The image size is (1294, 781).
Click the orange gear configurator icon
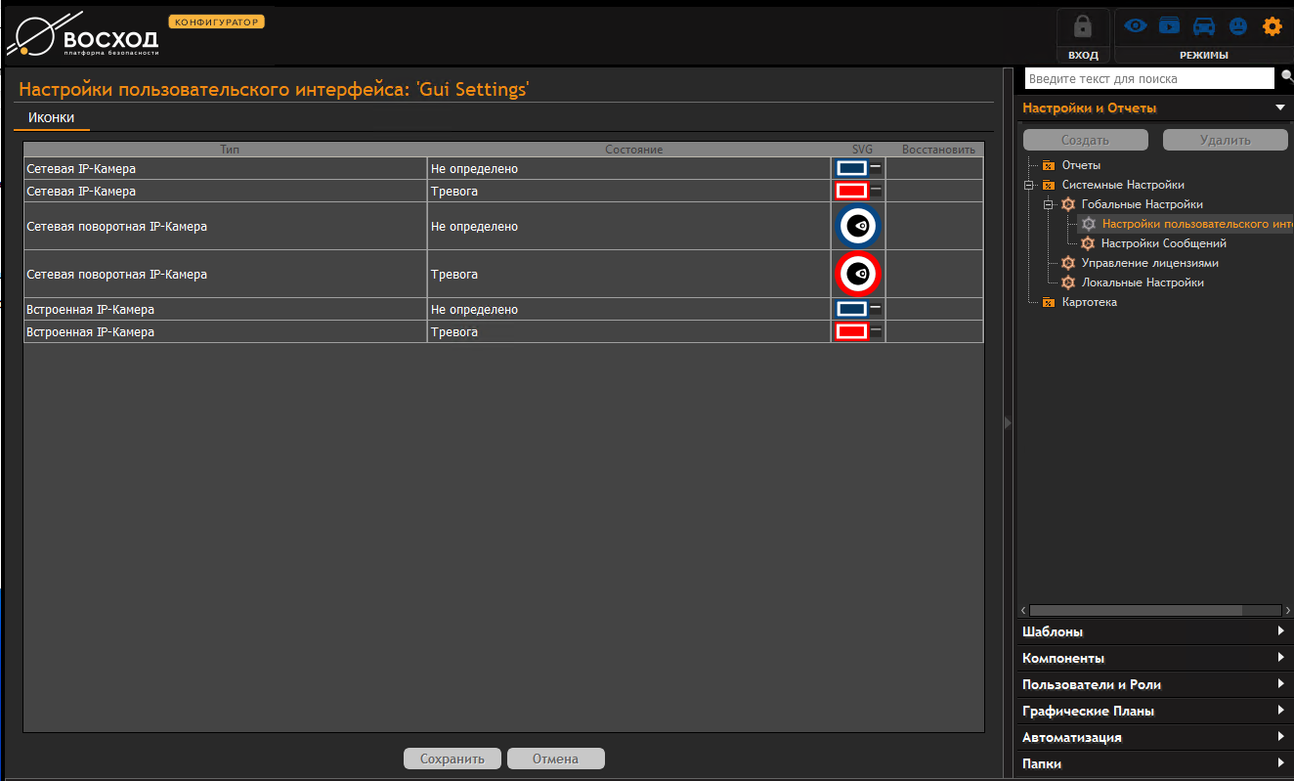1272,26
